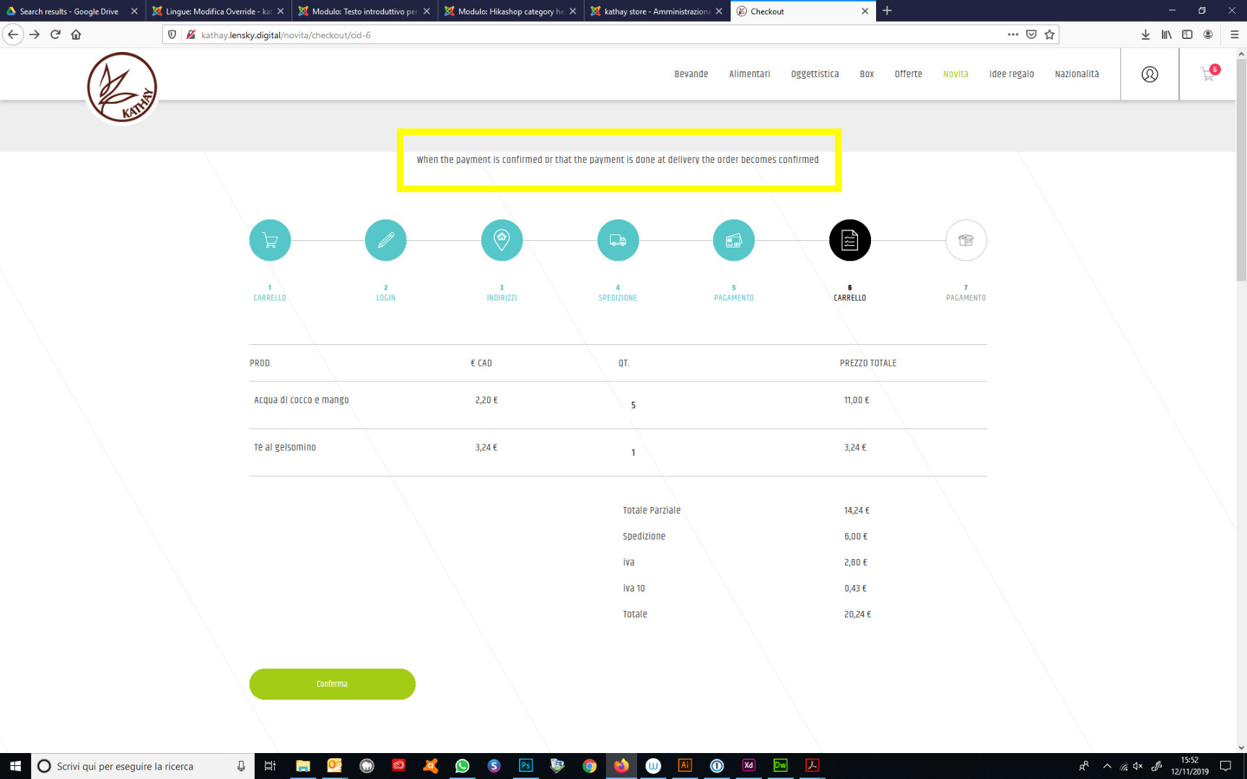The width and height of the screenshot is (1247, 779).
Task: Open Firefox Downloads panel
Action: (1145, 35)
